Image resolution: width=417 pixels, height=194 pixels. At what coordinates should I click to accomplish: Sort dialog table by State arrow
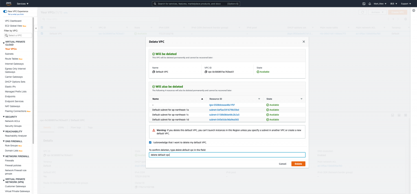[301, 99]
